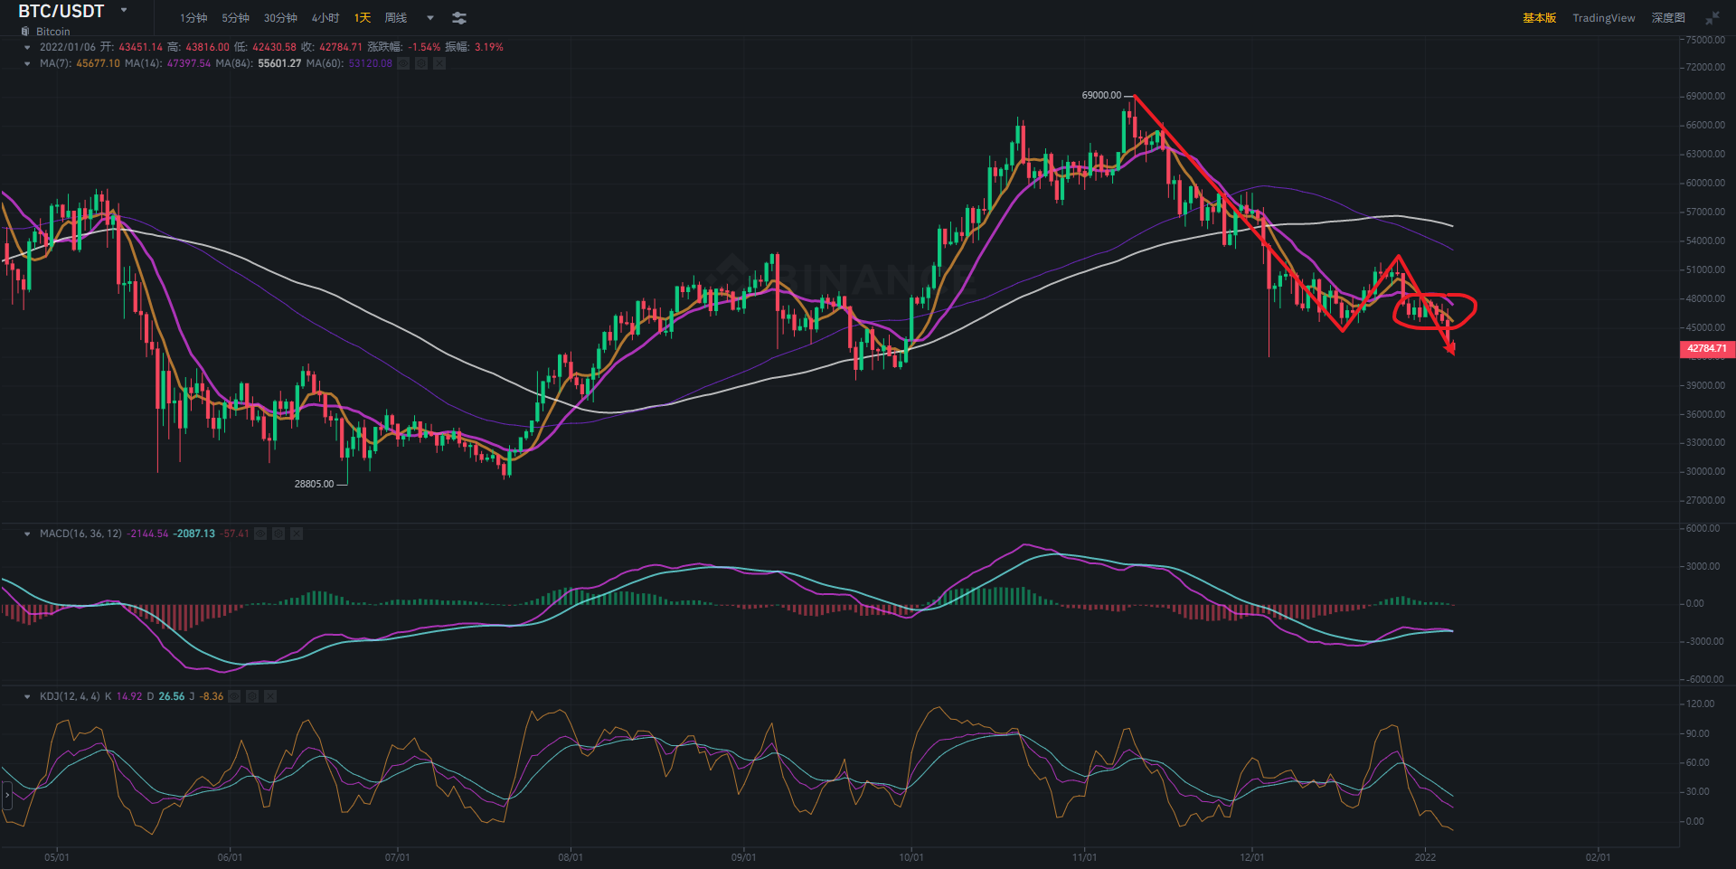This screenshot has height=869, width=1736.
Task: Open MACD settings gear icon
Action: pos(278,534)
